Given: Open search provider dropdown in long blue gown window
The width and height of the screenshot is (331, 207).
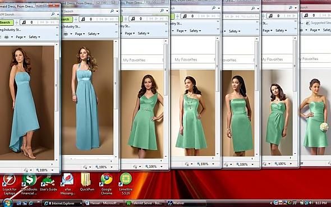Looking at the screenshot, I should (x=117, y=11).
